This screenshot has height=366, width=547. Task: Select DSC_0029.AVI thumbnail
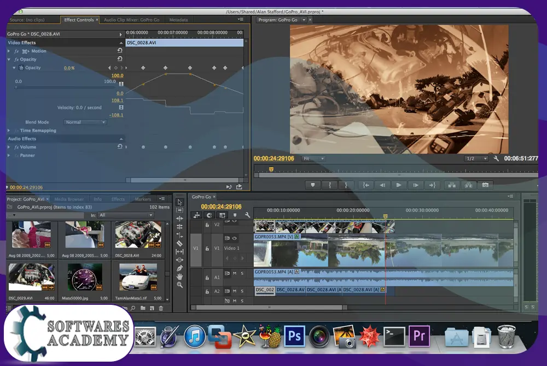tap(31, 277)
